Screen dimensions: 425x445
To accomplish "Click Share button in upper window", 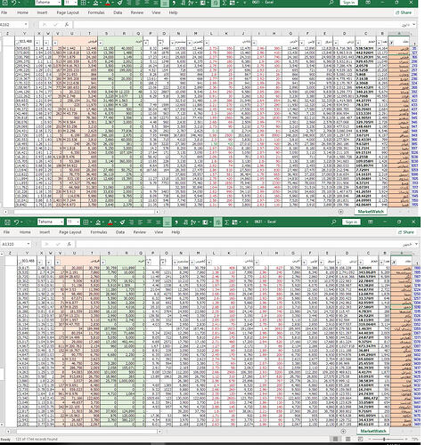I will pos(404,12).
